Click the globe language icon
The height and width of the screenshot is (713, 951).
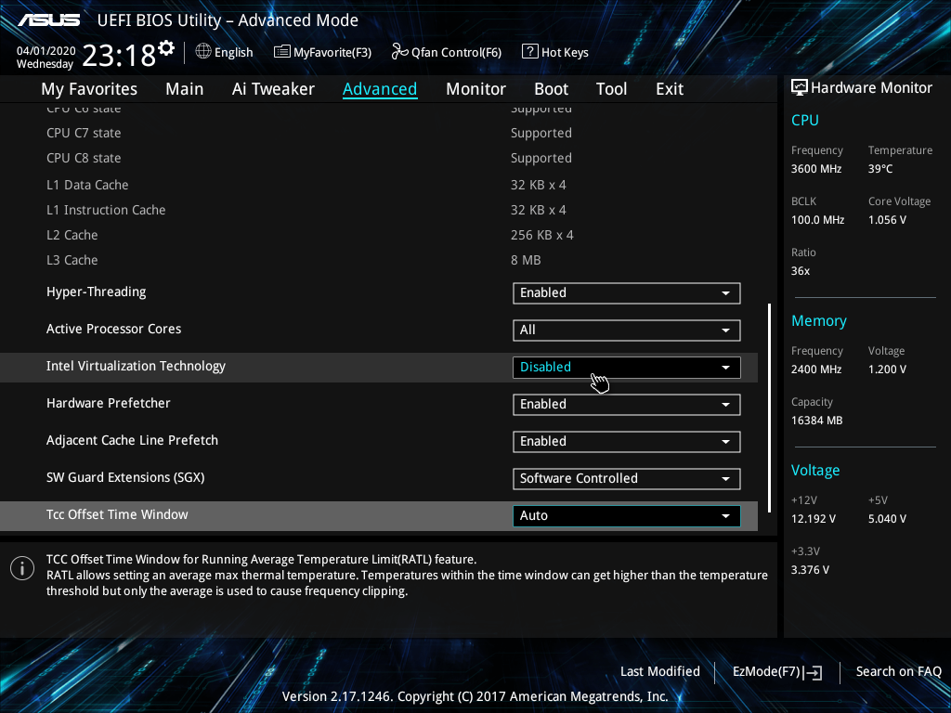tap(203, 52)
